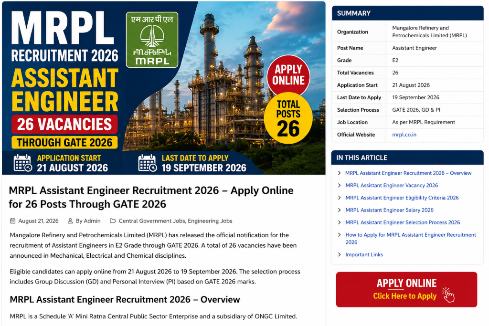Click the MRPL green logo in banner
Viewport: 489px width, 326px height.
click(152, 40)
